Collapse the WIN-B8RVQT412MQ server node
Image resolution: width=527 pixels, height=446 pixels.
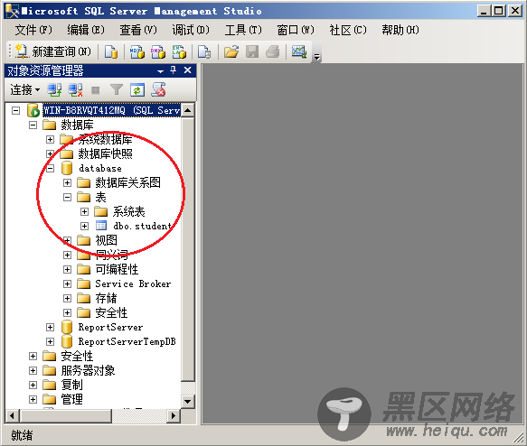[x=15, y=110]
